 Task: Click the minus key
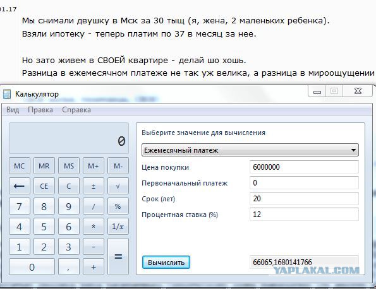coord(94,247)
